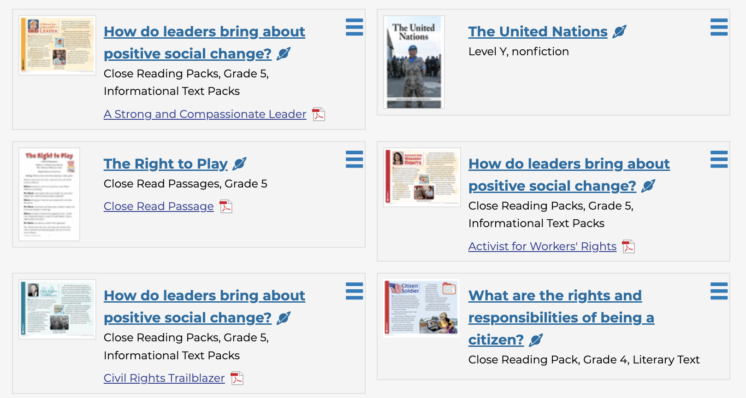Open hamburger menu for The Right to Play
This screenshot has width=746, height=398.
(354, 159)
